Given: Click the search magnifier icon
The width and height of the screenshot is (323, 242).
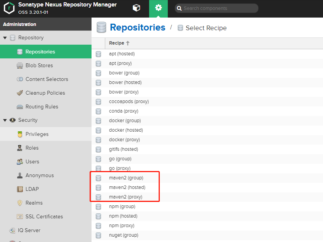Looking at the screenshot, I should pyautogui.click(x=179, y=8).
